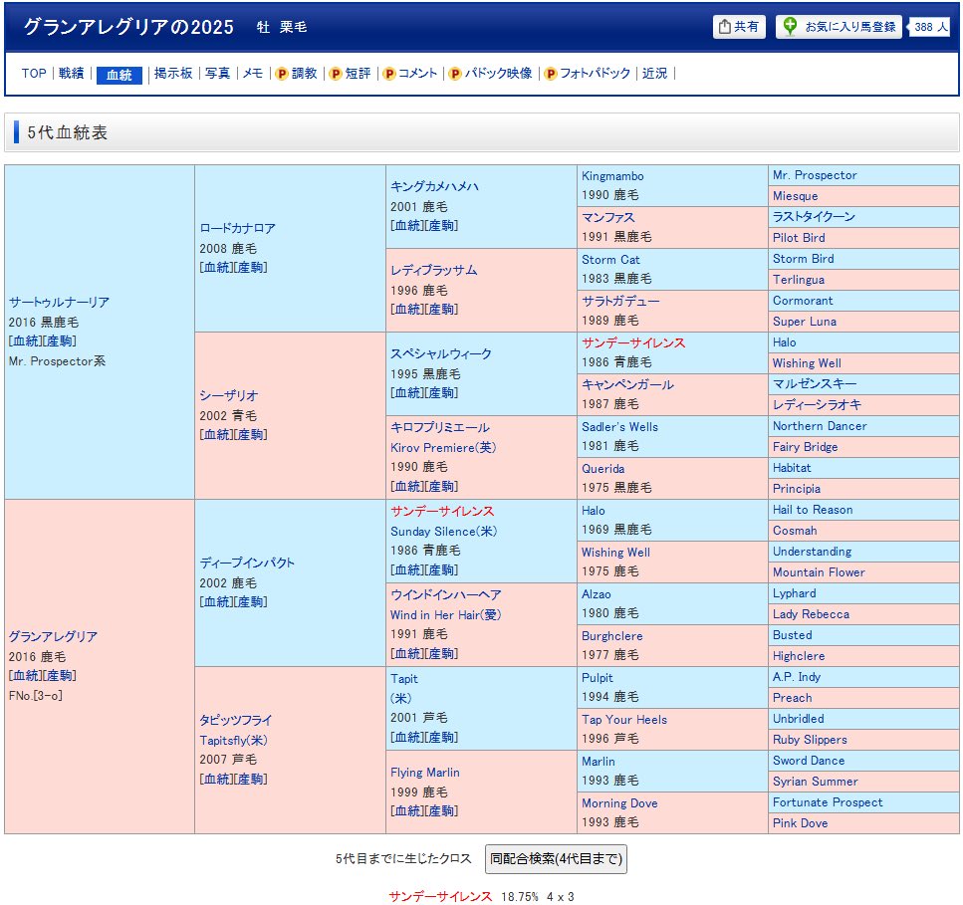Viewport: 963px width, 905px height.
Task: Open サートゥルナーリア horse link
Action: [59, 302]
